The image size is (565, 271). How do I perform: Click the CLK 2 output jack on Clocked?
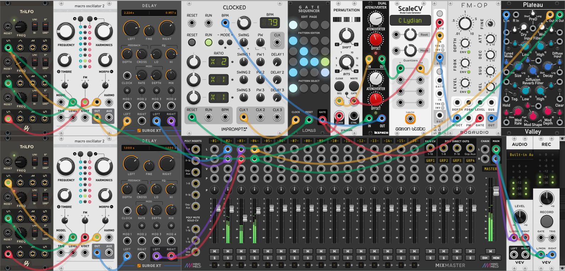click(x=260, y=117)
